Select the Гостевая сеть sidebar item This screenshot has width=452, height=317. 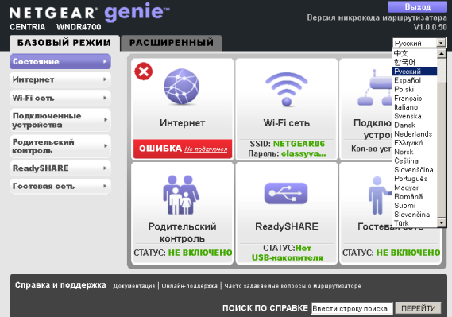click(x=60, y=186)
